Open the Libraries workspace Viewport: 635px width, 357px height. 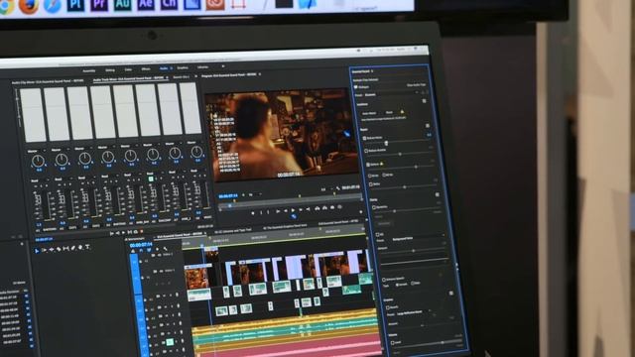pyautogui.click(x=202, y=67)
